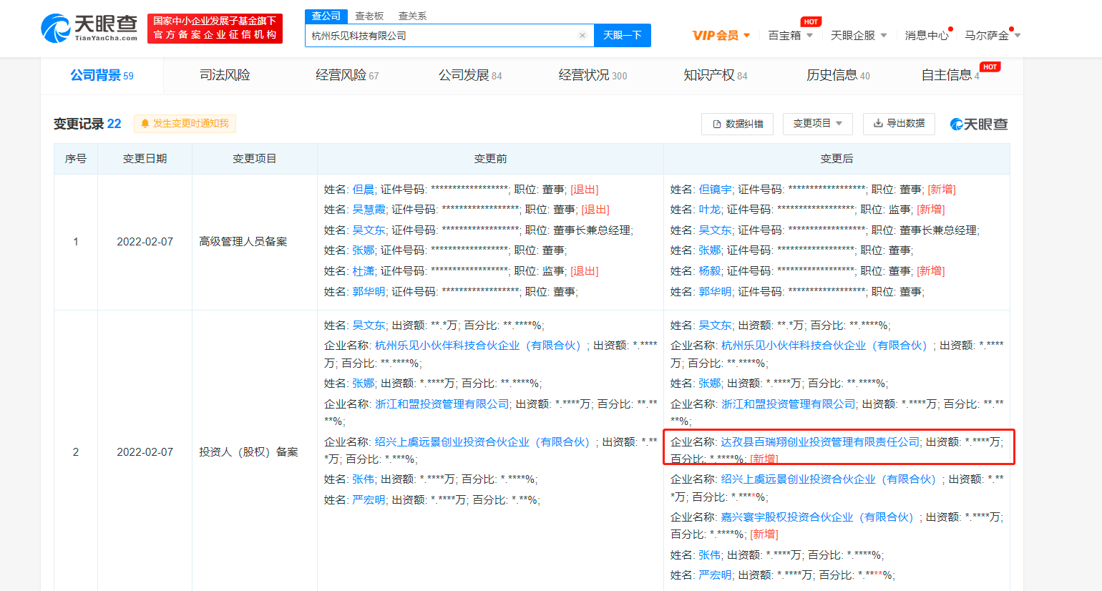Open 吴慧霞 person link

click(369, 210)
